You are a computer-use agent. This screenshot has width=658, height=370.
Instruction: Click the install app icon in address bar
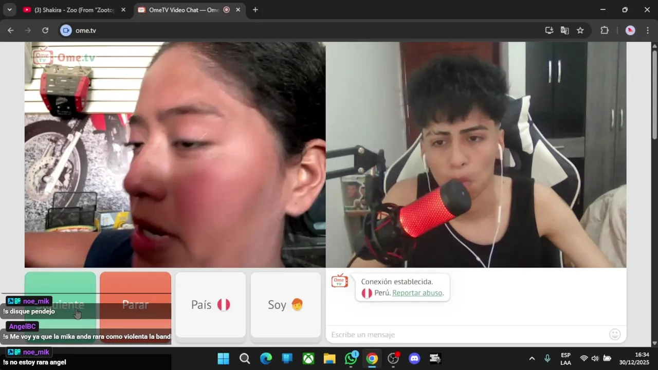coord(549,30)
